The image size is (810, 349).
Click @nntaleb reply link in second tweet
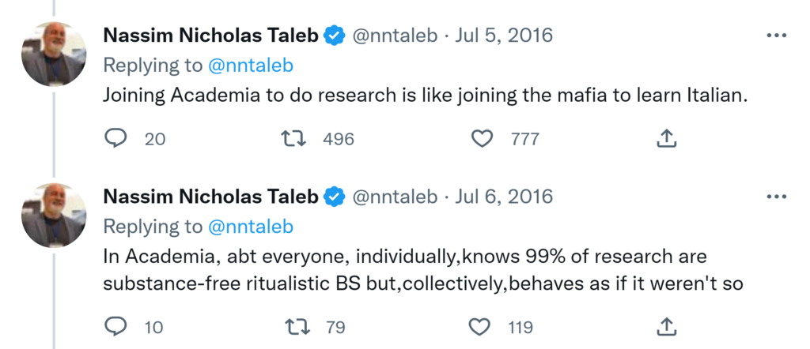coord(250,227)
